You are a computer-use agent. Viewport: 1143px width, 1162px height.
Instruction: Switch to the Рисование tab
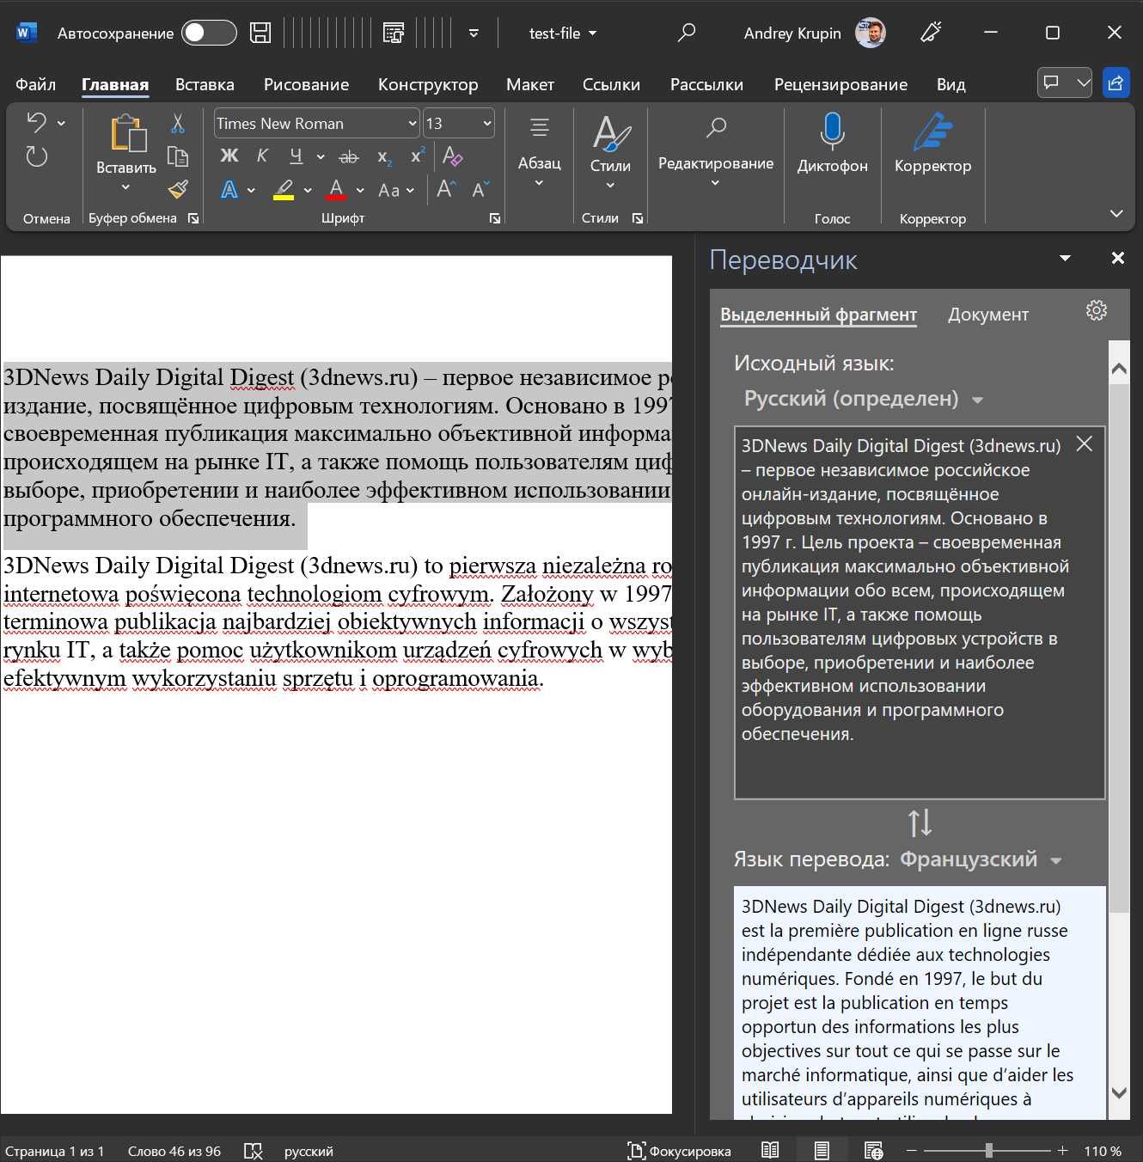click(x=306, y=84)
